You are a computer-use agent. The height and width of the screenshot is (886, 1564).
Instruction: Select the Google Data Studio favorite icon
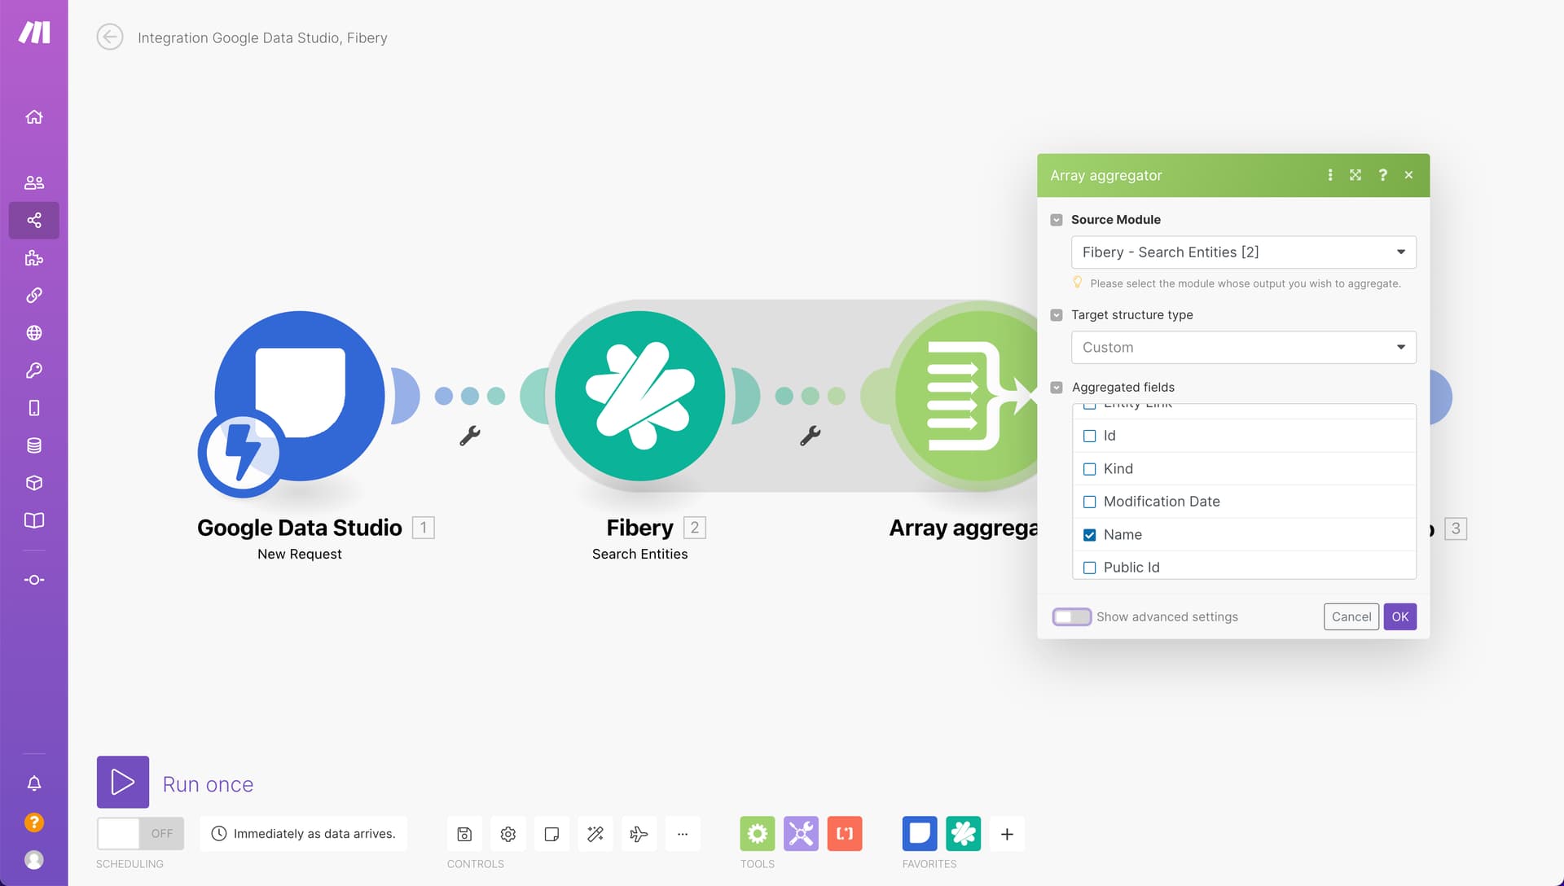(x=920, y=834)
